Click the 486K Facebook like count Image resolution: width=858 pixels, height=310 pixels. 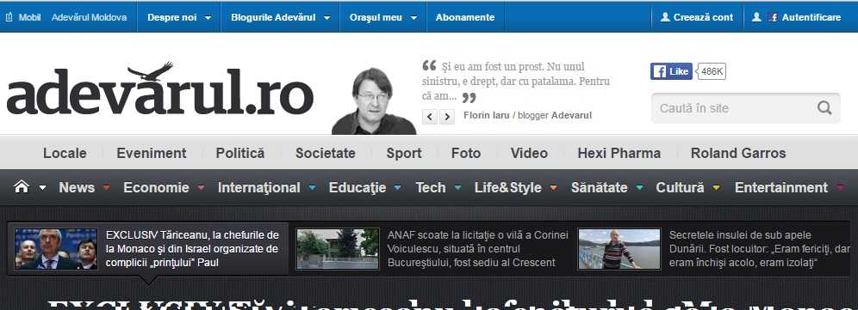(712, 71)
